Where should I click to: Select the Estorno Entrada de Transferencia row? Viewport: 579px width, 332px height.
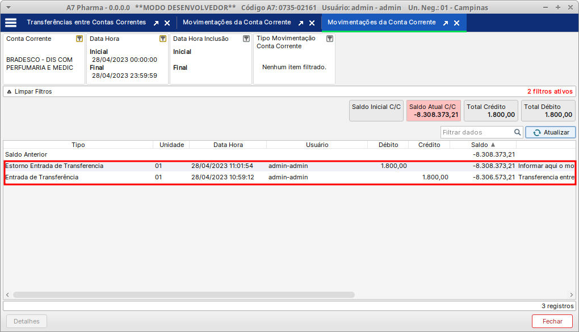(x=54, y=166)
